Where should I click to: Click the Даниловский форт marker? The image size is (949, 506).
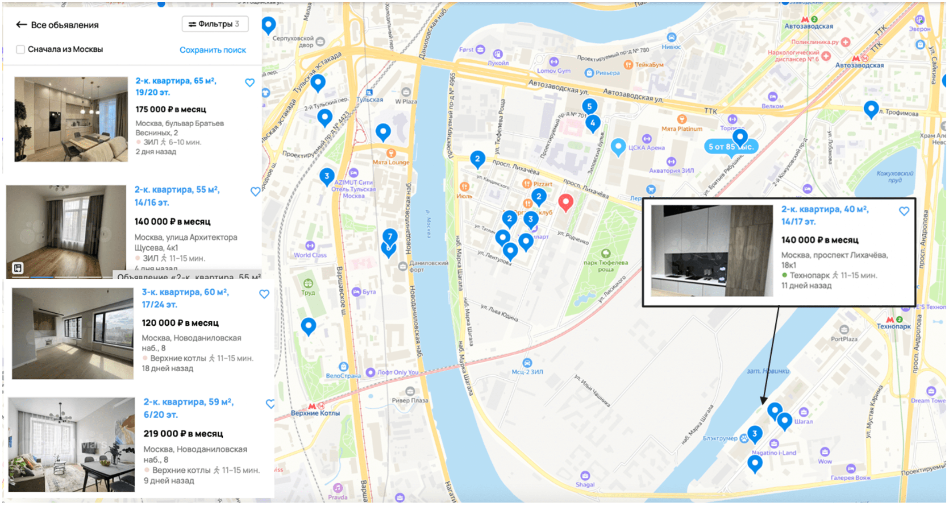point(402,266)
